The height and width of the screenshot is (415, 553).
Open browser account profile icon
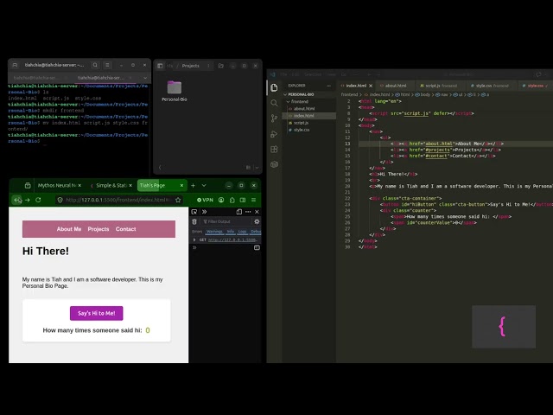pyautogui.click(x=221, y=200)
